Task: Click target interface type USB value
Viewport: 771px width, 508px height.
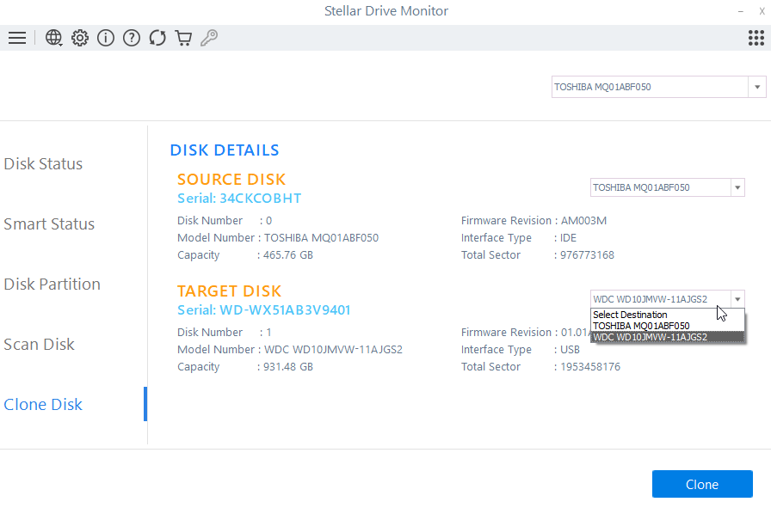Action: 570,349
